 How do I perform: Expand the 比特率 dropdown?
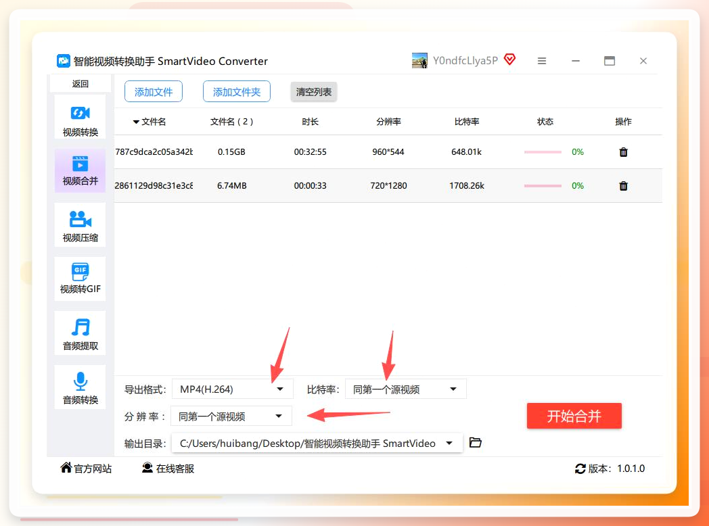click(x=406, y=389)
